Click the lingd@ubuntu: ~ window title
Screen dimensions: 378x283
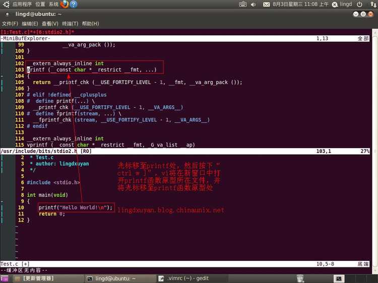click(x=38, y=14)
